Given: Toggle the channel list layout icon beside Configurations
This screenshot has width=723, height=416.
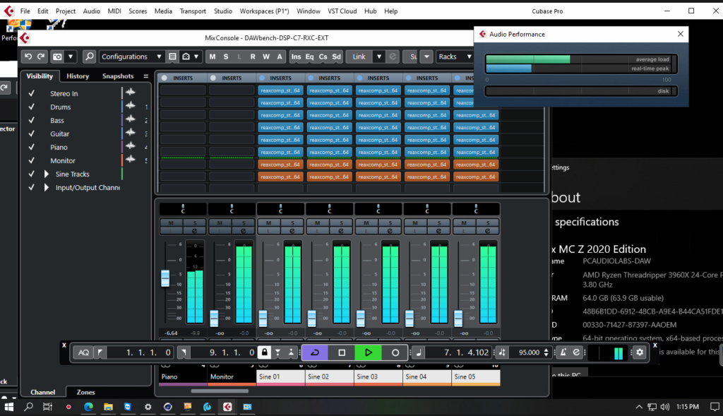Looking at the screenshot, I should (172, 57).
